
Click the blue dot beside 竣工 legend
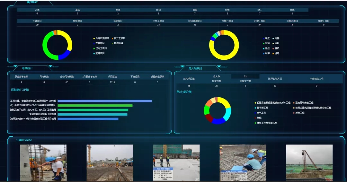tap(263, 38)
